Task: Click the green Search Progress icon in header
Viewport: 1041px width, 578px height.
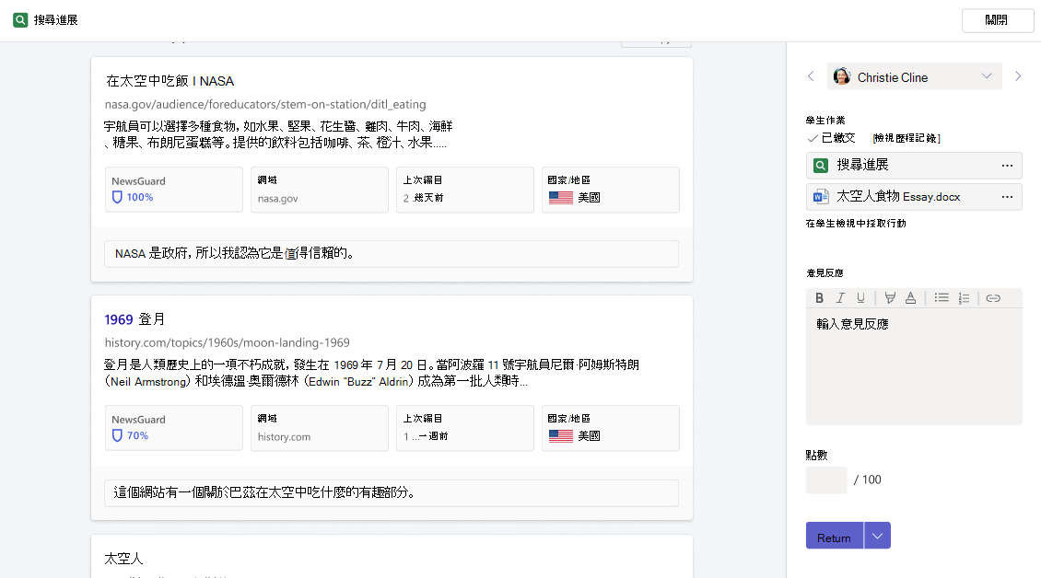Action: (20, 20)
